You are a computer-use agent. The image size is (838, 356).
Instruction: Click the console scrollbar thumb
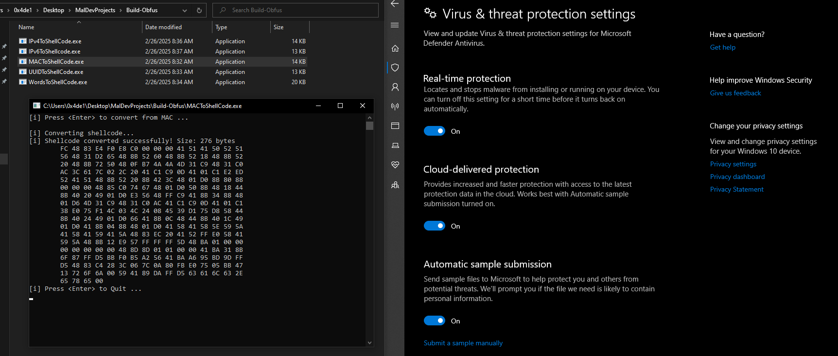[369, 126]
